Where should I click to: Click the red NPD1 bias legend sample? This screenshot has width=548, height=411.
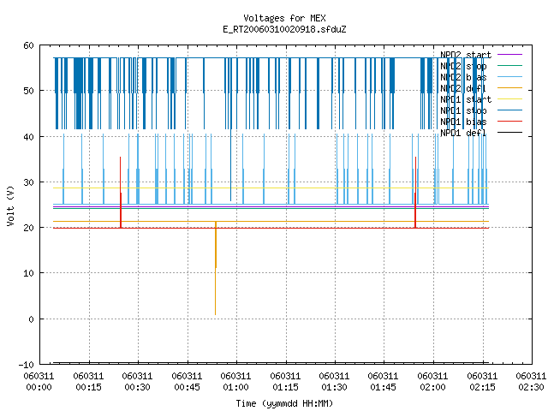point(509,122)
